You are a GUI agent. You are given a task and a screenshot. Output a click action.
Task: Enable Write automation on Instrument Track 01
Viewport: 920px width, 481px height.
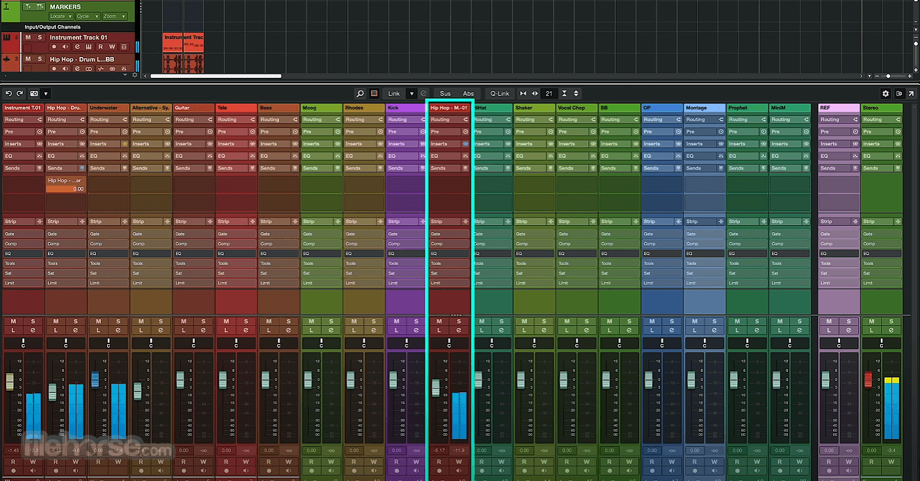[112, 47]
